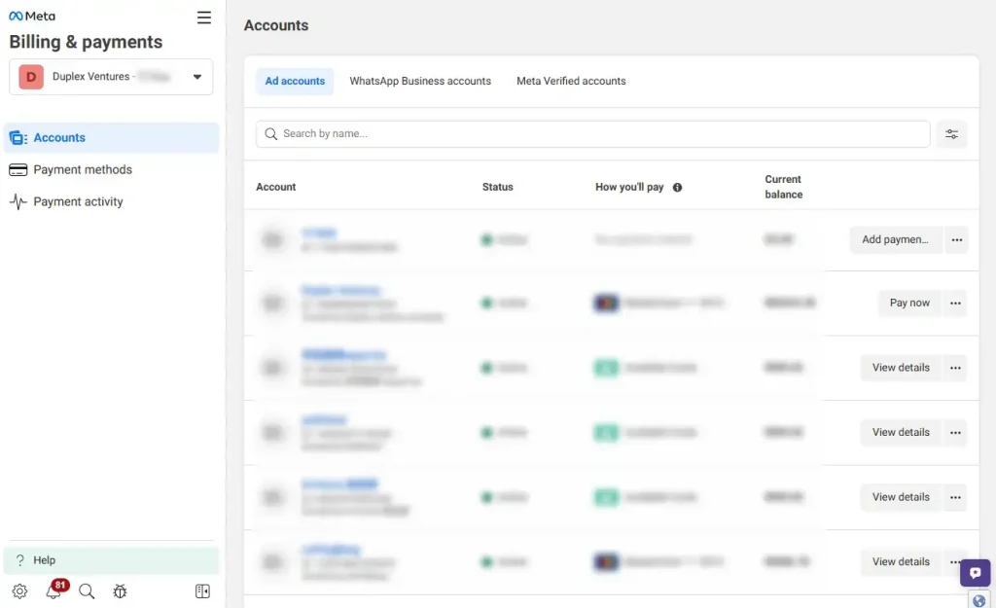Toggle the sidebar collapse panel icon
Screen dimensions: 996x608
pyautogui.click(x=202, y=591)
